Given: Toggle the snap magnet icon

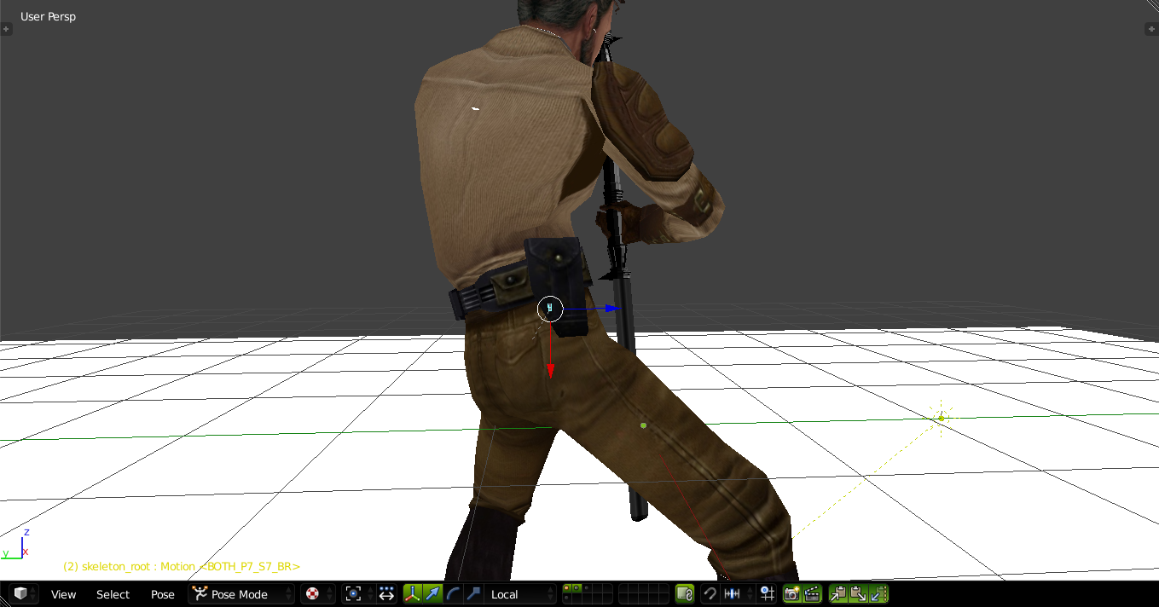Looking at the screenshot, I should click(x=710, y=594).
